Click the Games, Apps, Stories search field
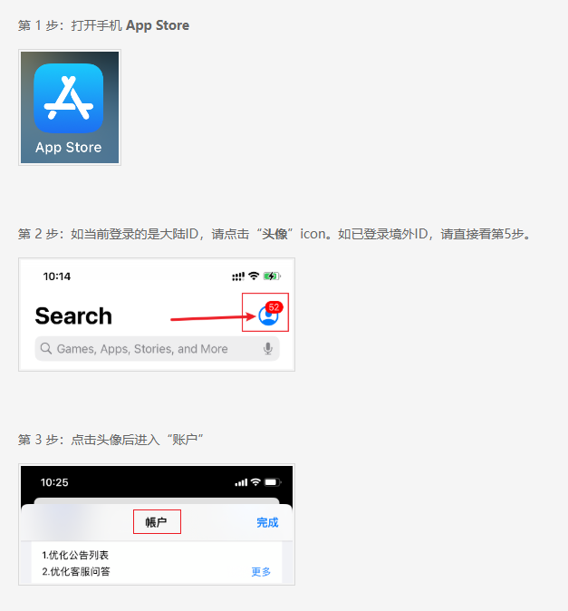Image resolution: width=568 pixels, height=611 pixels. pyautogui.click(x=158, y=348)
